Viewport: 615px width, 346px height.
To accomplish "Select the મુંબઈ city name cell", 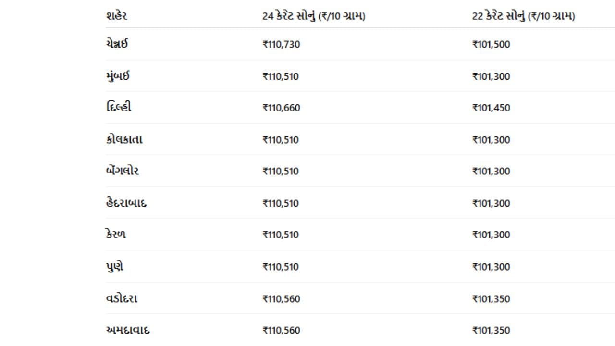I will tap(118, 76).
